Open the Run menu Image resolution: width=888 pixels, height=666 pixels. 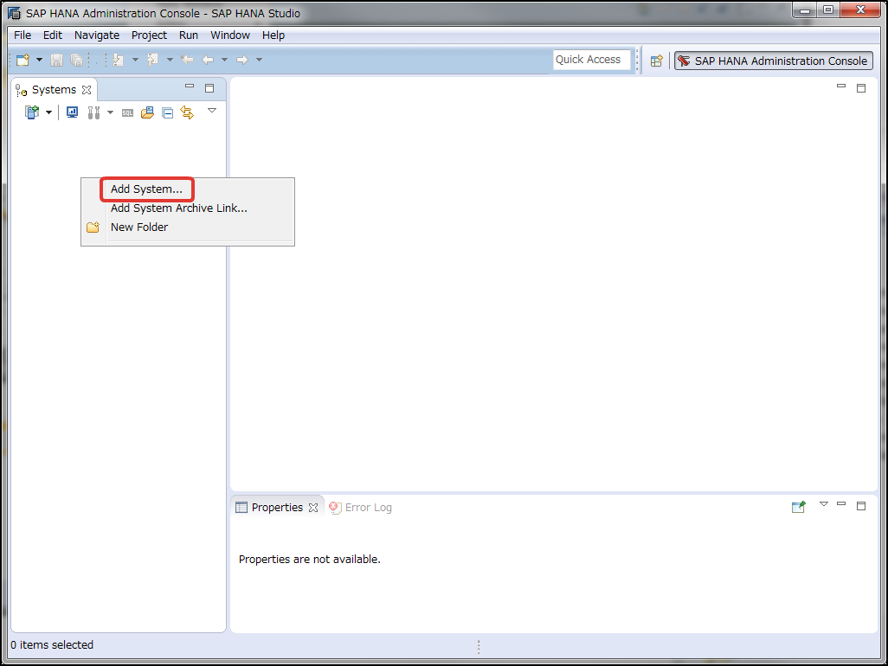[189, 35]
